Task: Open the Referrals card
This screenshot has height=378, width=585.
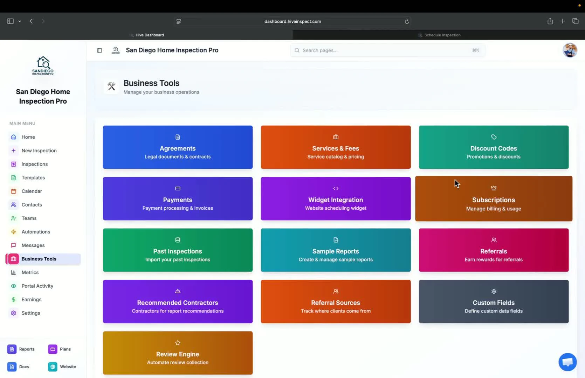Action: (494, 250)
